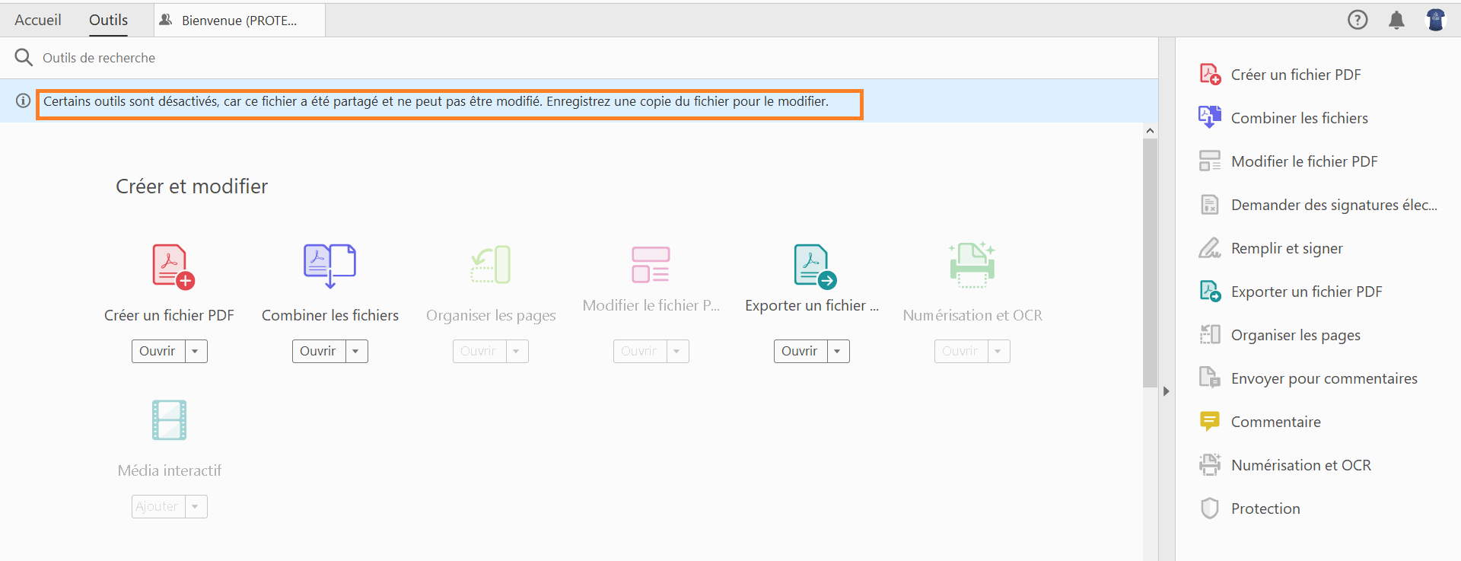
Task: Click the scrollbar up arrow in tools list
Action: click(x=1150, y=131)
